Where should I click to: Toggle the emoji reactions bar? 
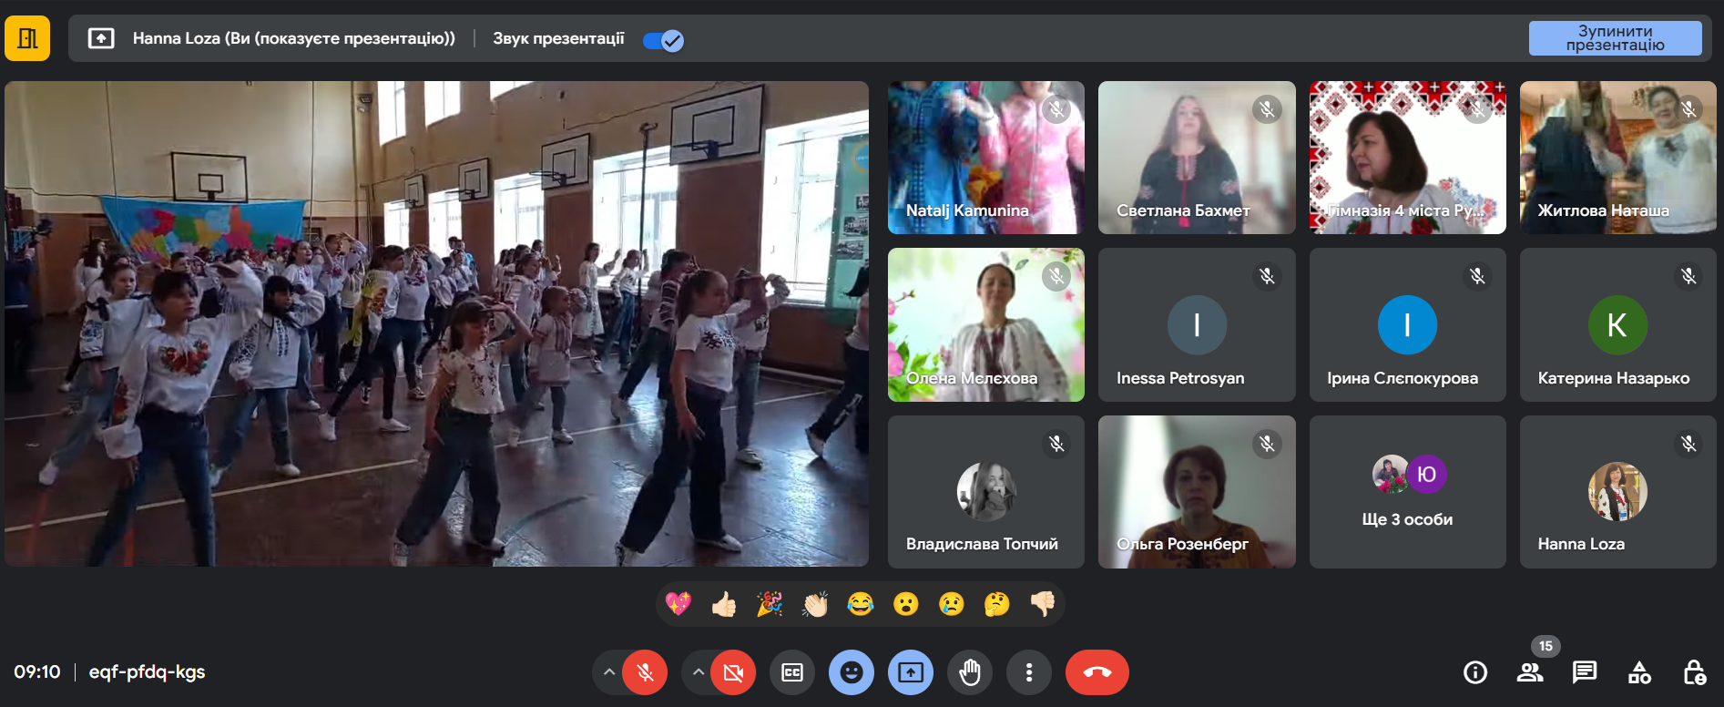pyautogui.click(x=852, y=672)
